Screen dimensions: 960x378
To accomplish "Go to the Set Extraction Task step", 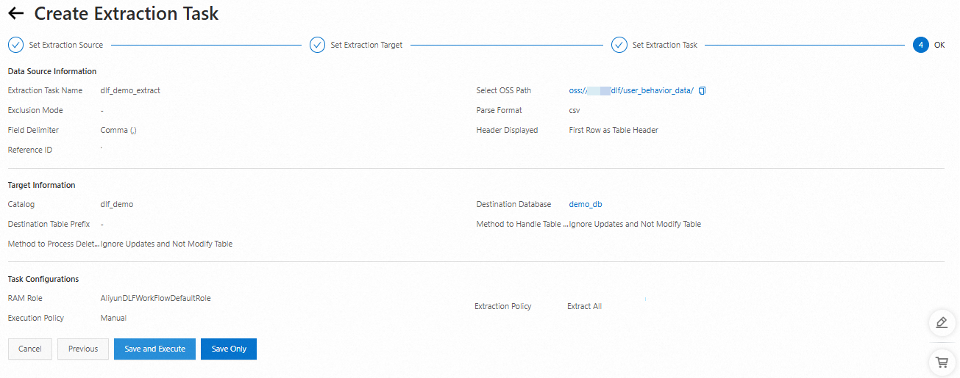I will click(x=665, y=45).
